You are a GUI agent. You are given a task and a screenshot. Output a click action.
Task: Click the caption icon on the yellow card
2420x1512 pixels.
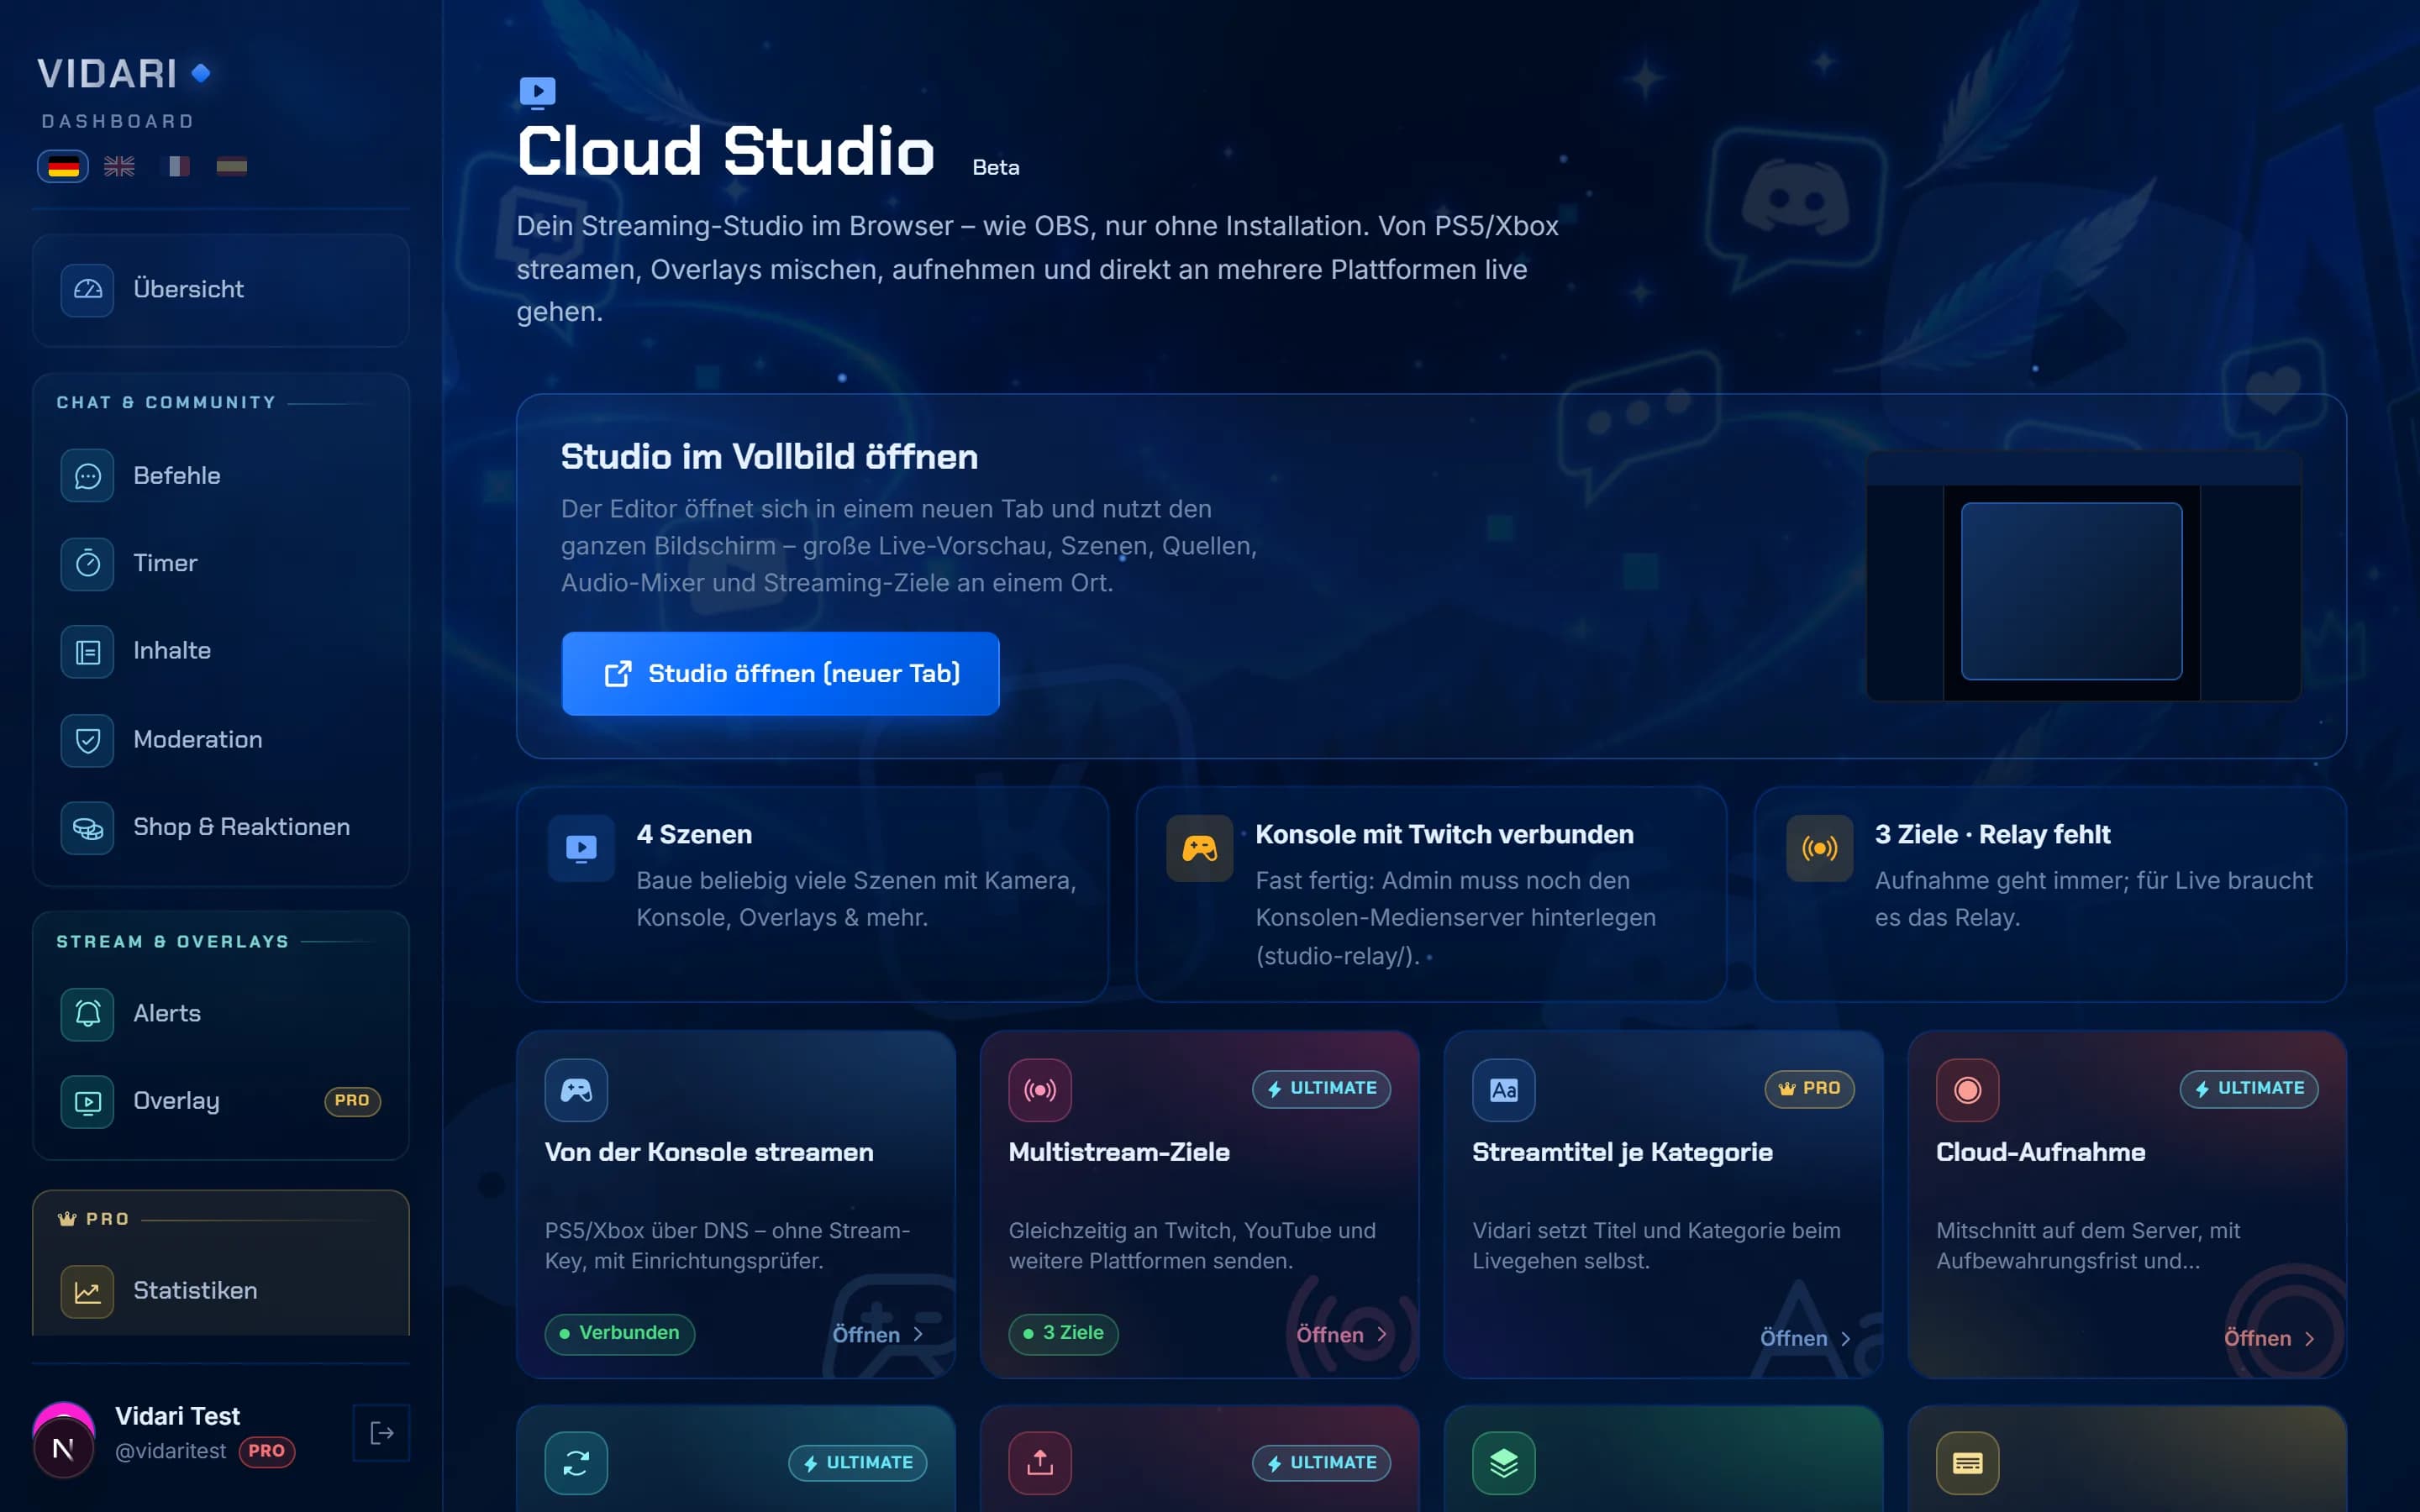1967,1463
